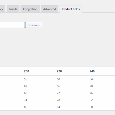Click the 220 column header

point(59,71)
